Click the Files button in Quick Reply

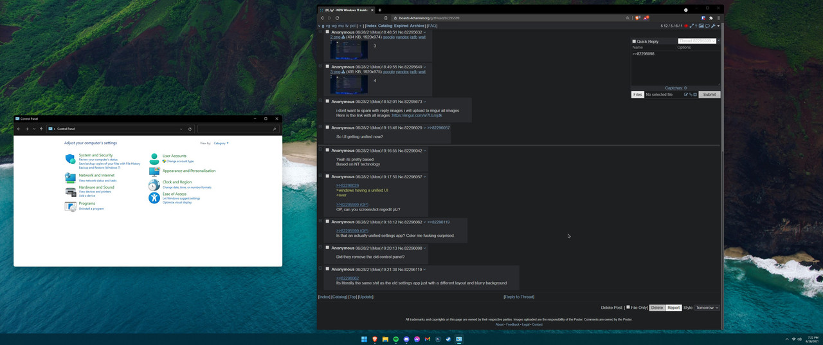tap(637, 94)
